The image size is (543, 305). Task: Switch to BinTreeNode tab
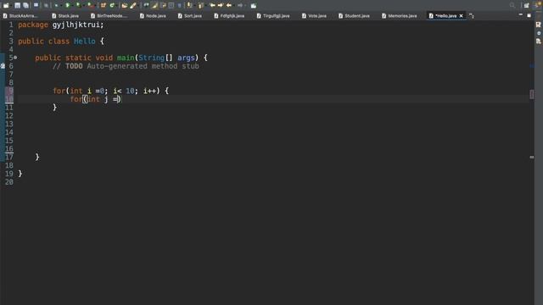pos(109,16)
